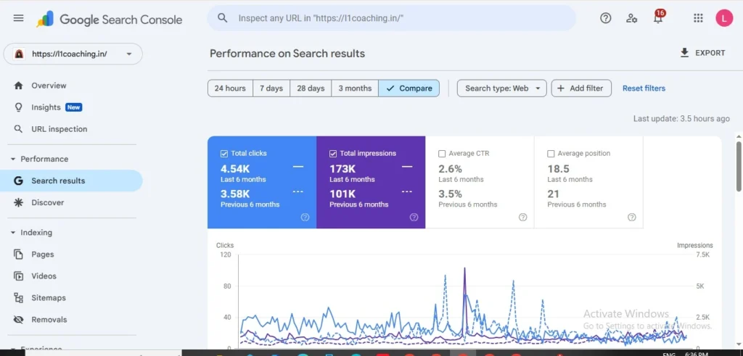Uncheck the Total clicks checkbox
743x356 pixels.
224,154
